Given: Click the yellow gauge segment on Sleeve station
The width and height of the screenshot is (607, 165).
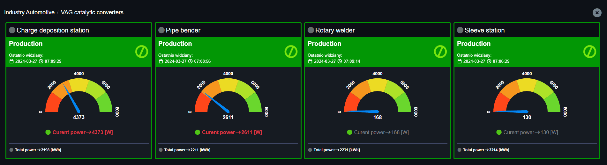Looking at the screenshot, I should tap(527, 85).
